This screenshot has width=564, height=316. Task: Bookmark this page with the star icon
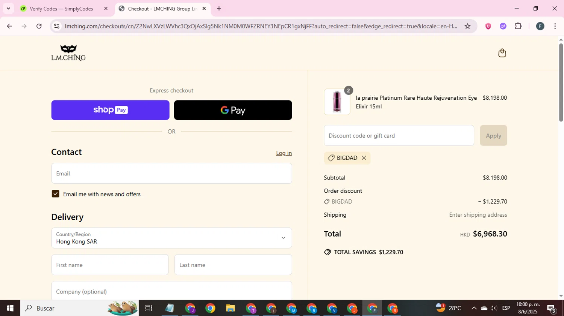coord(467,26)
